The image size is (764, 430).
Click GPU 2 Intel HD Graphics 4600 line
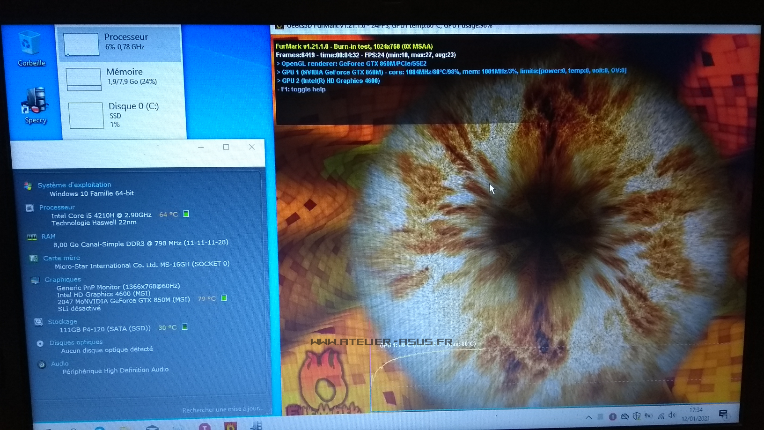tap(328, 81)
